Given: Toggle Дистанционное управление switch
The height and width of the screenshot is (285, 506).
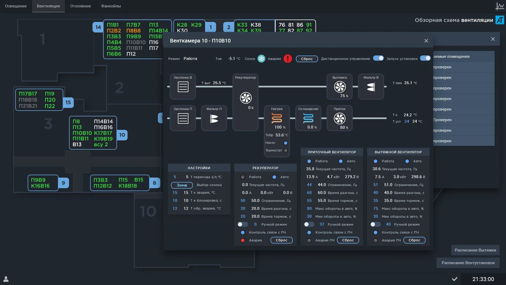Looking at the screenshot, I should click(x=378, y=58).
